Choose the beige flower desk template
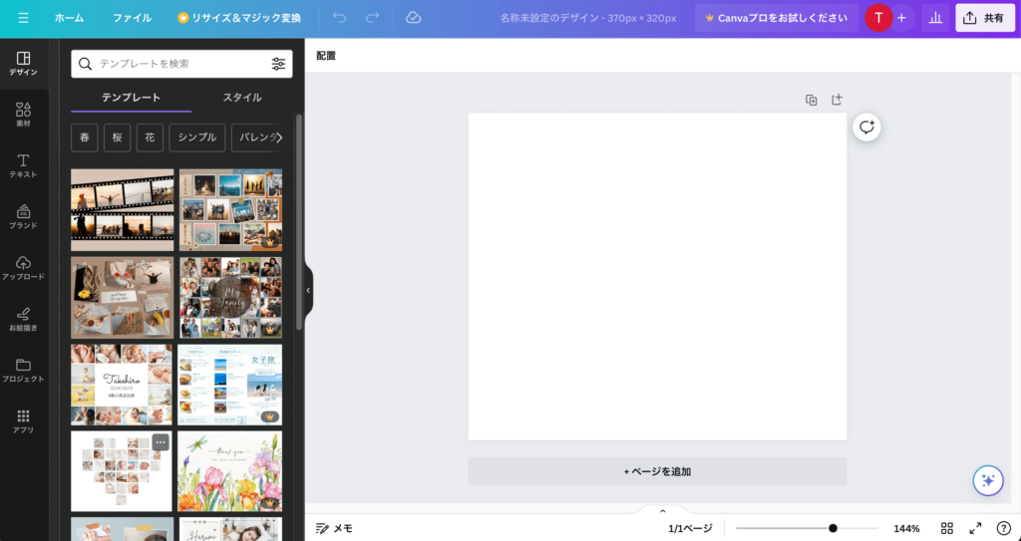This screenshot has width=1021, height=541. (x=123, y=298)
